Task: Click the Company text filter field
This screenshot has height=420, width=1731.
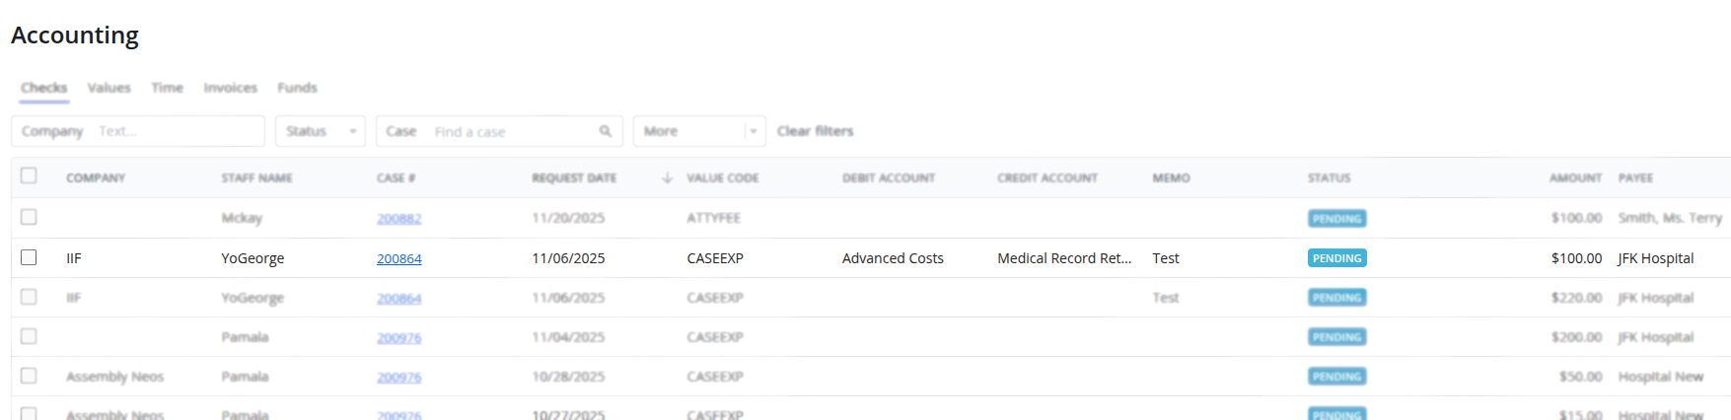Action: 178,131
